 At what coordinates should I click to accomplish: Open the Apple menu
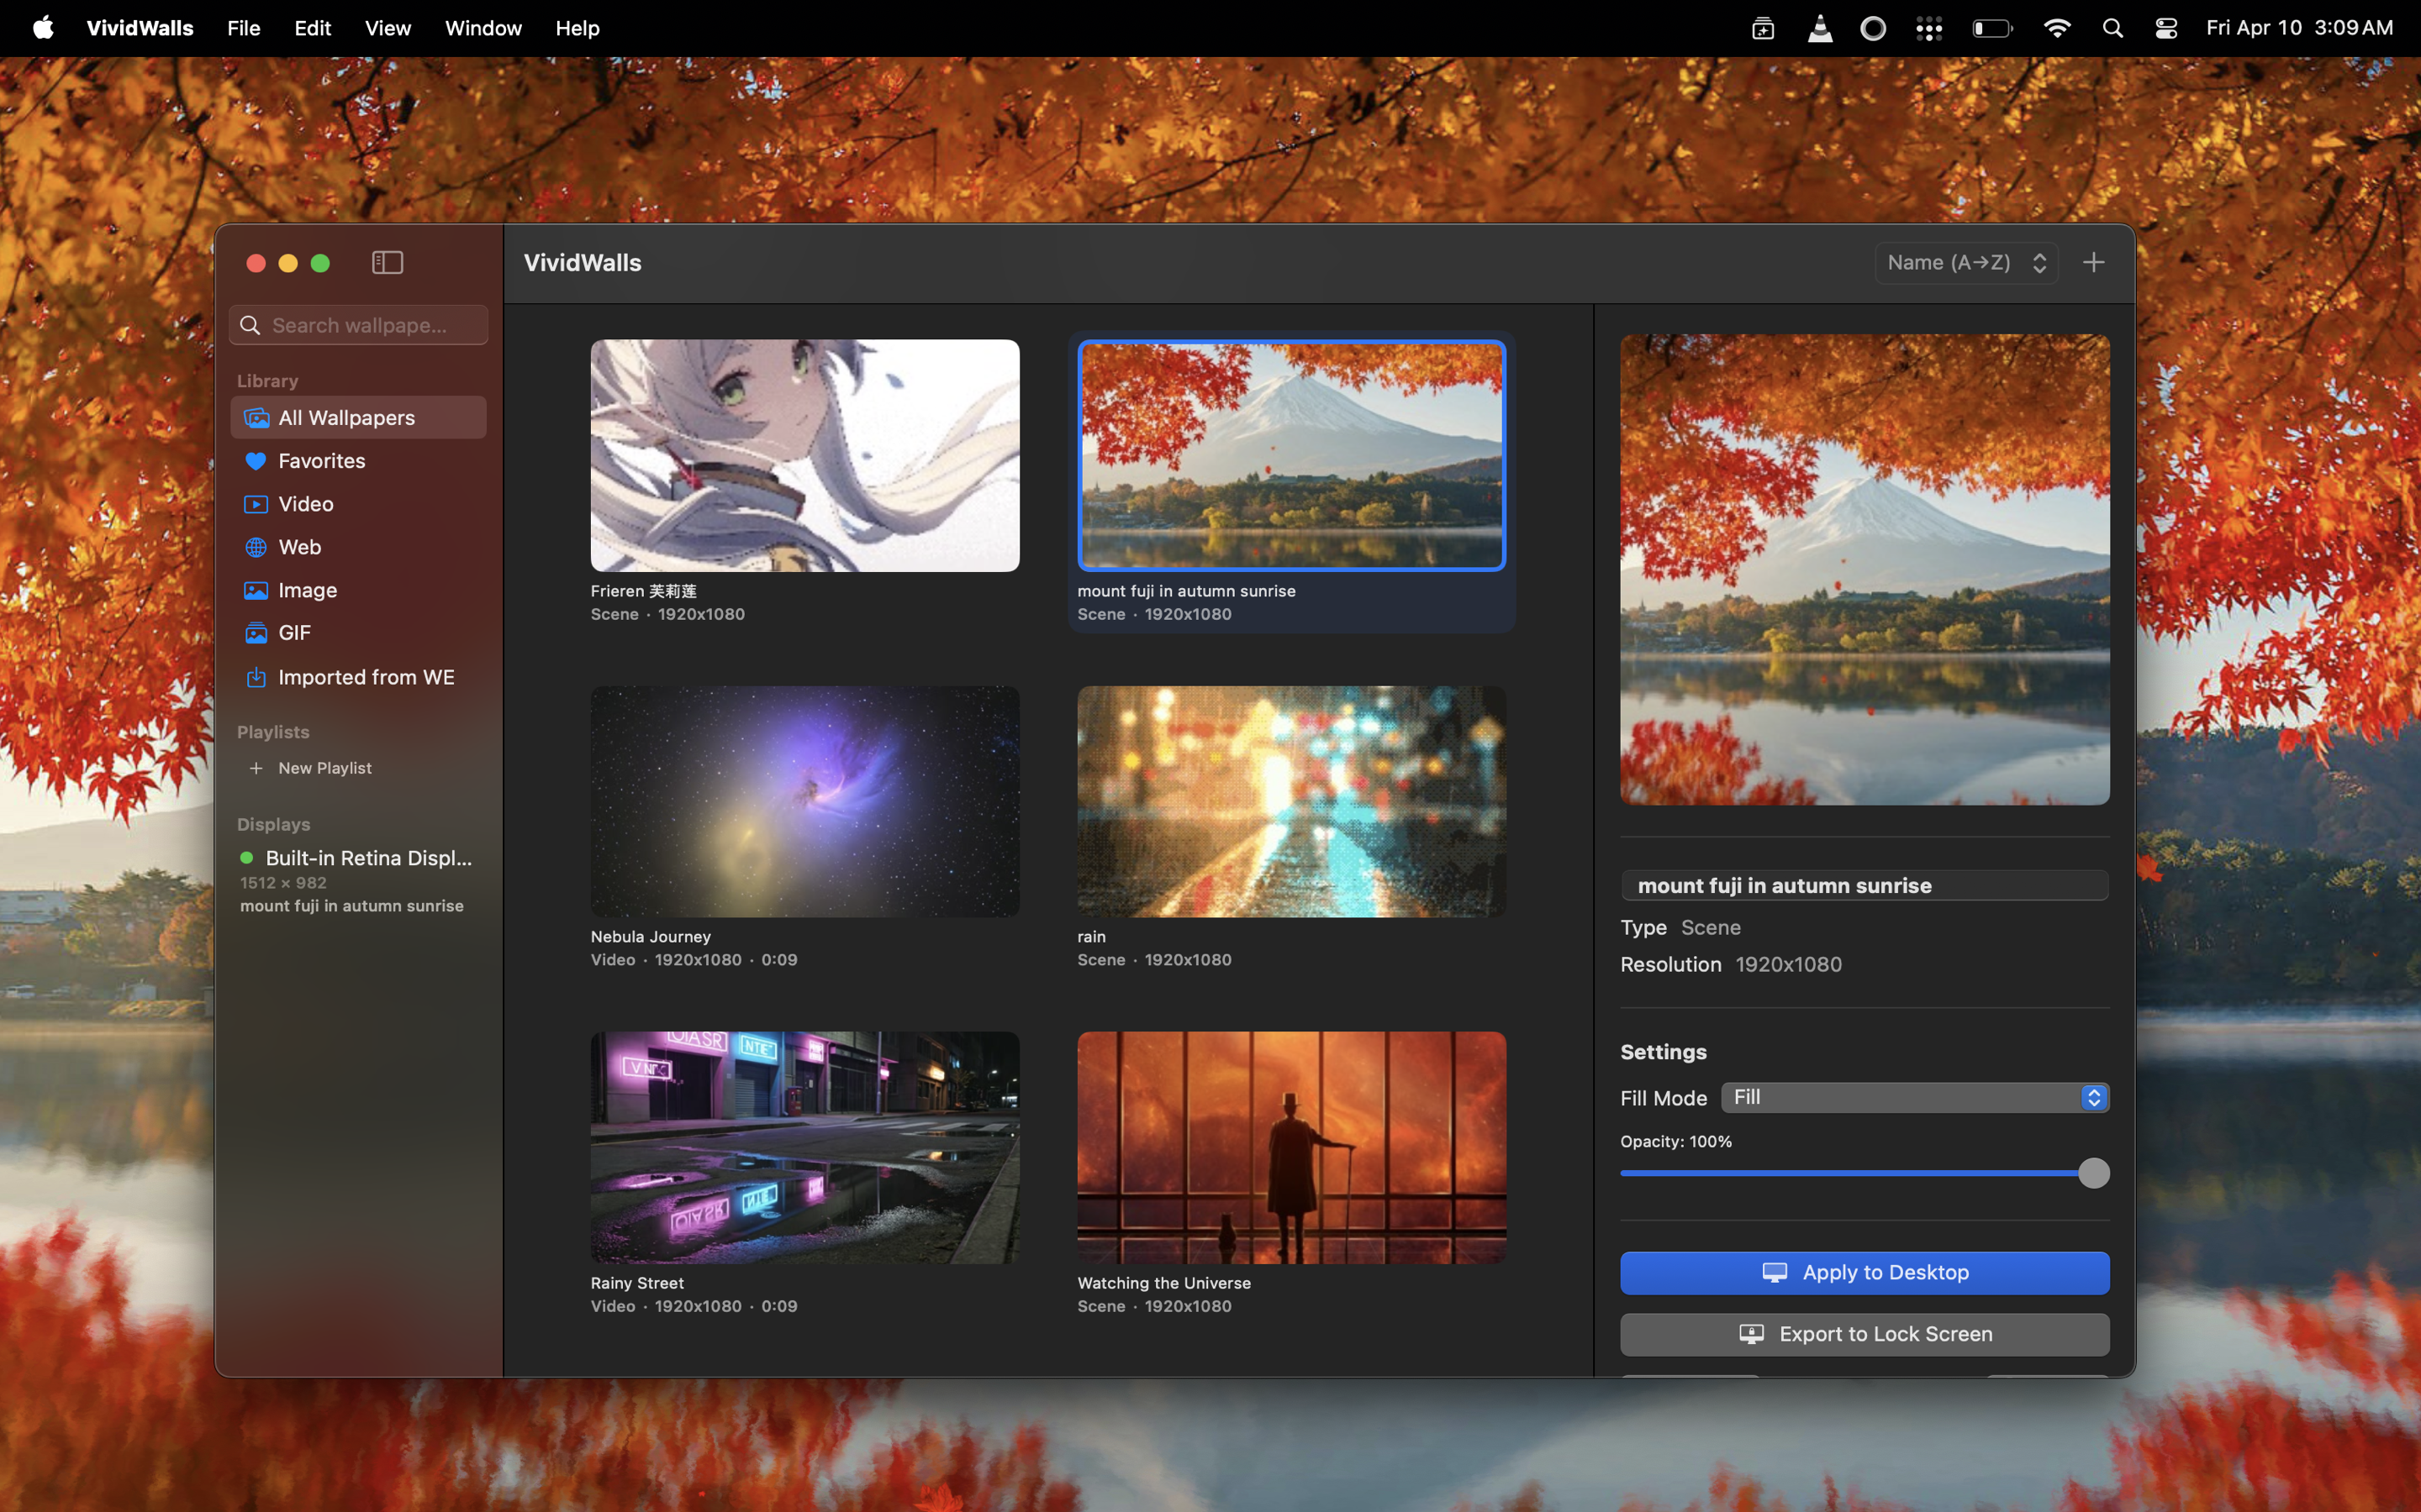point(43,28)
